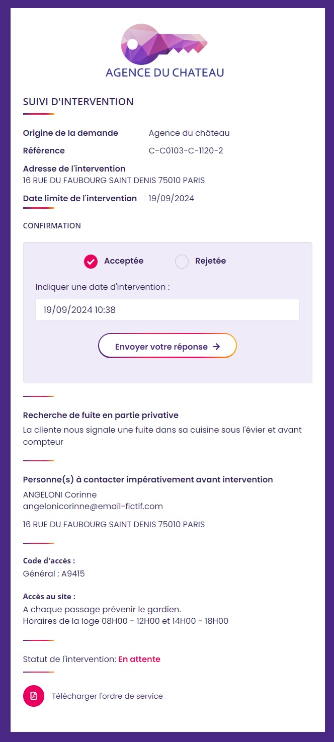Screen dimensions: 334x742
Task: Click the deadline date 19/09/2024
Action: 172,198
